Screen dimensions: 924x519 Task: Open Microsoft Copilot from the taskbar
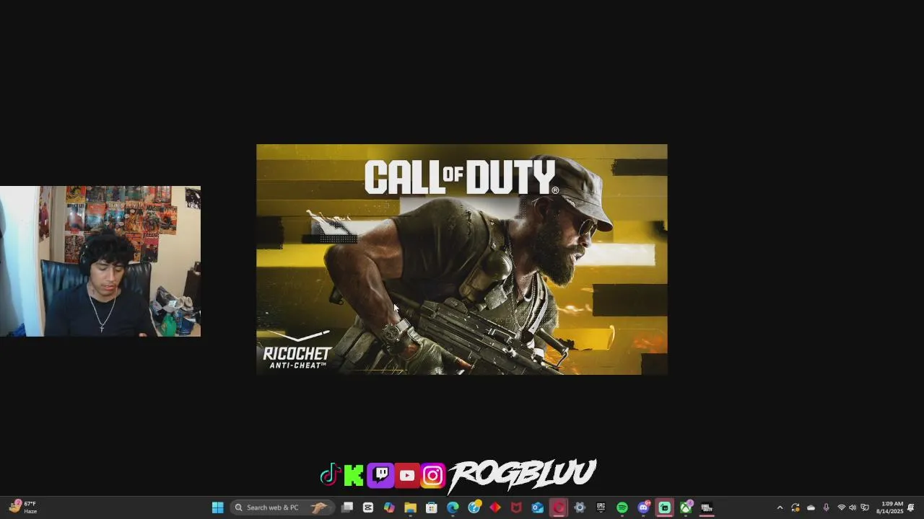389,507
